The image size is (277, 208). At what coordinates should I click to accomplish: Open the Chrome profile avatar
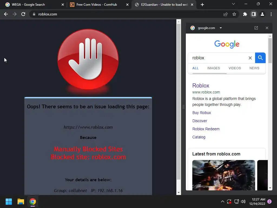click(x=262, y=14)
